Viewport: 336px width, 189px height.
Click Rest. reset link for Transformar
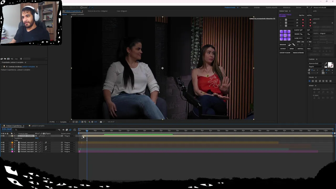[37, 138]
